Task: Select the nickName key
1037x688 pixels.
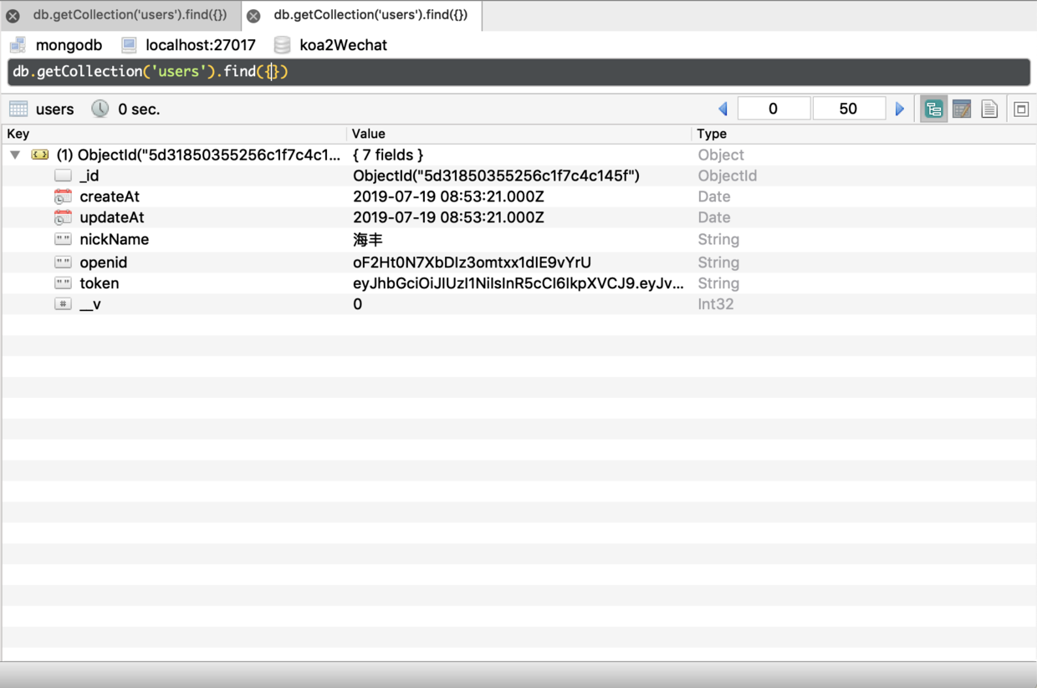Action: click(115, 239)
